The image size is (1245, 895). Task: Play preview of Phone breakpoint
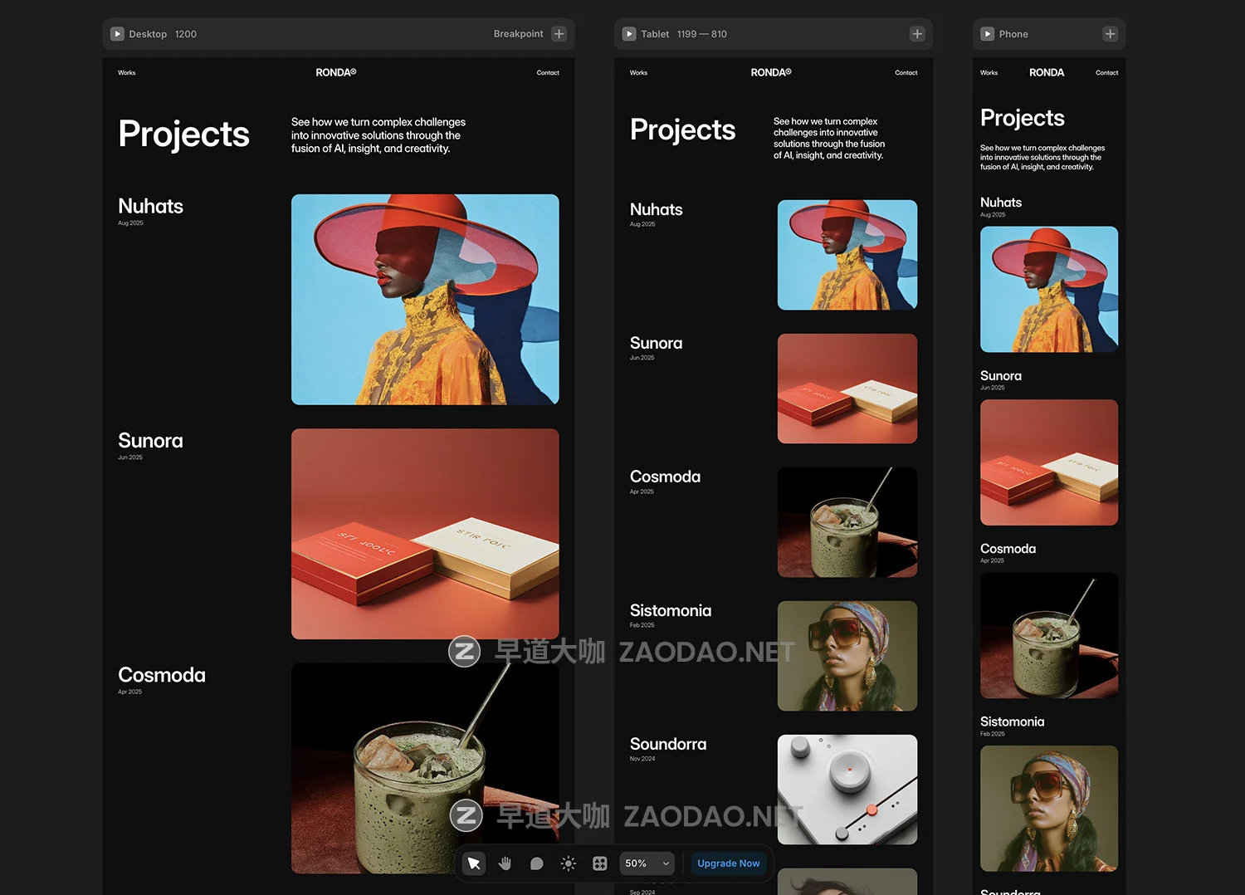click(x=988, y=34)
